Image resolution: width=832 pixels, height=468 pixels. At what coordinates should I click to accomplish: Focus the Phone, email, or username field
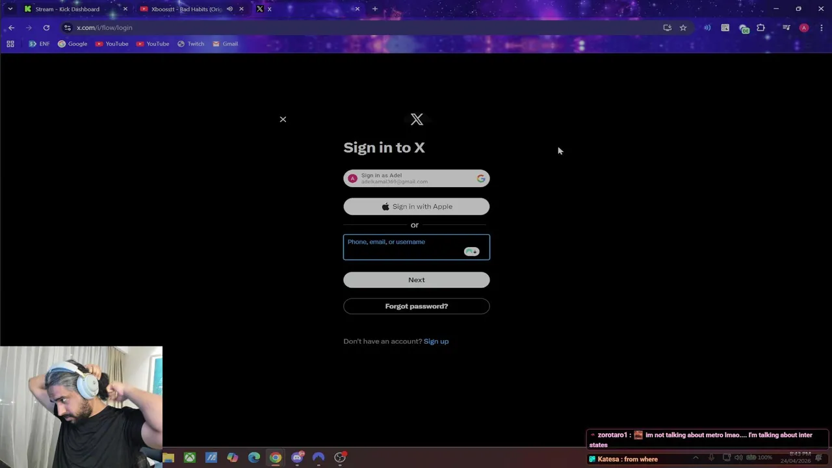[x=417, y=247]
